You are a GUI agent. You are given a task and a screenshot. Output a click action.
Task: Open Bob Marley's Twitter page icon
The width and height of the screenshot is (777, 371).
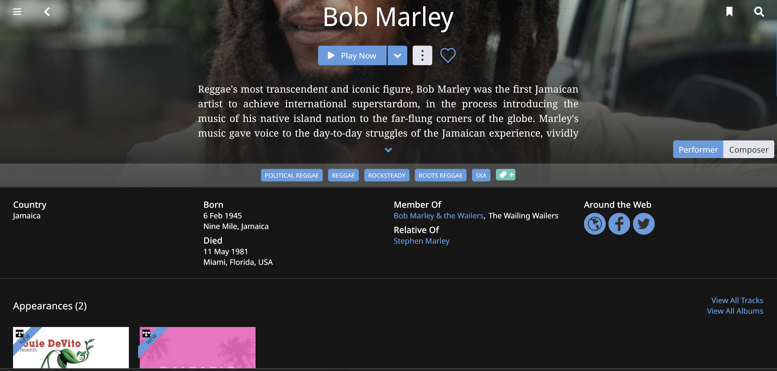click(x=644, y=224)
